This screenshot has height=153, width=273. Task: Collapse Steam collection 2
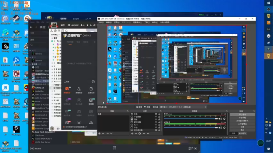pos(30,57)
